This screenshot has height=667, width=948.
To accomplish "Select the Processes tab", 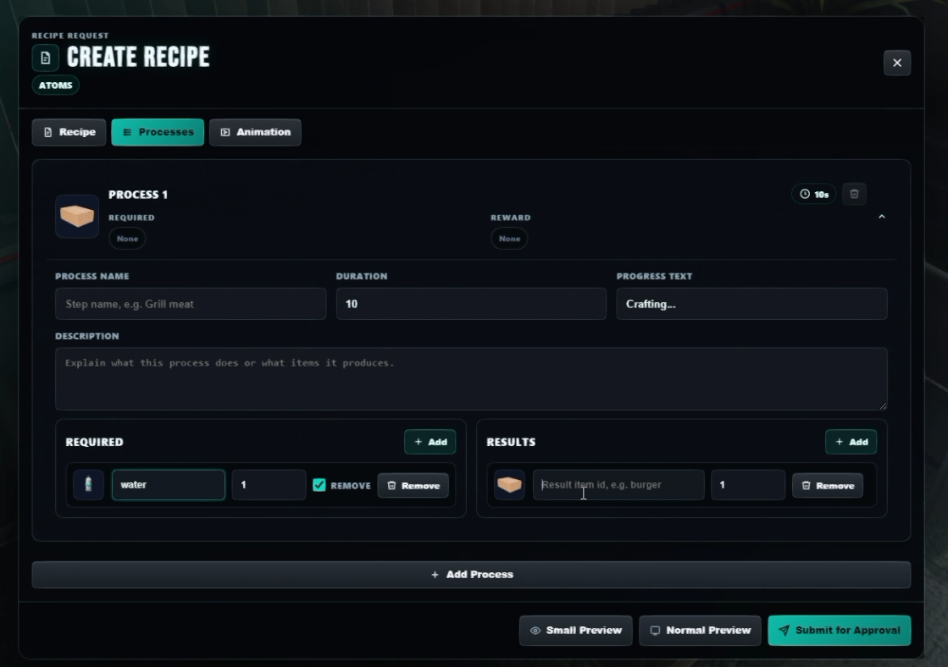I will pos(158,132).
